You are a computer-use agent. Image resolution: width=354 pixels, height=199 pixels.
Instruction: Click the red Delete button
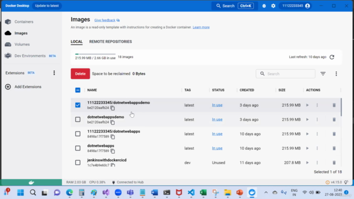tap(80, 74)
